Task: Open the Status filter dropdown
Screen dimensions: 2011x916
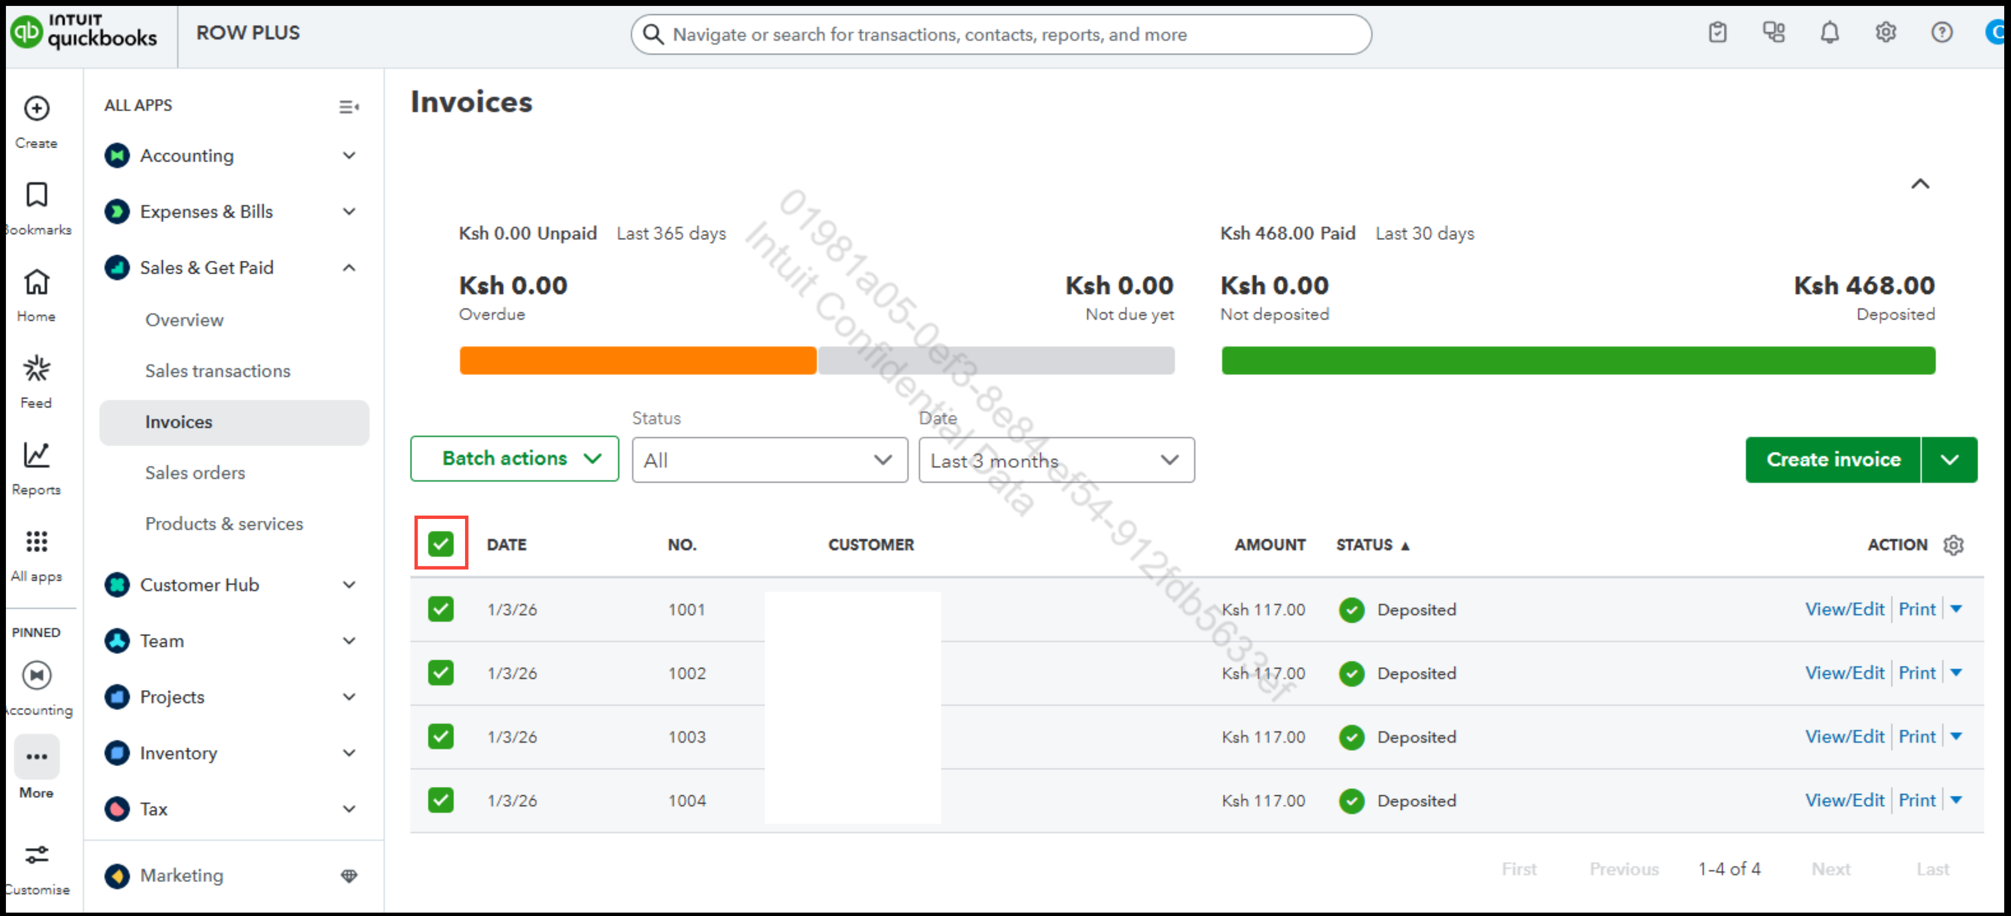Action: [770, 461]
